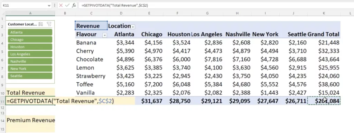
Task: Toggle the Atlanta slicer button
Action: pos(30,32)
